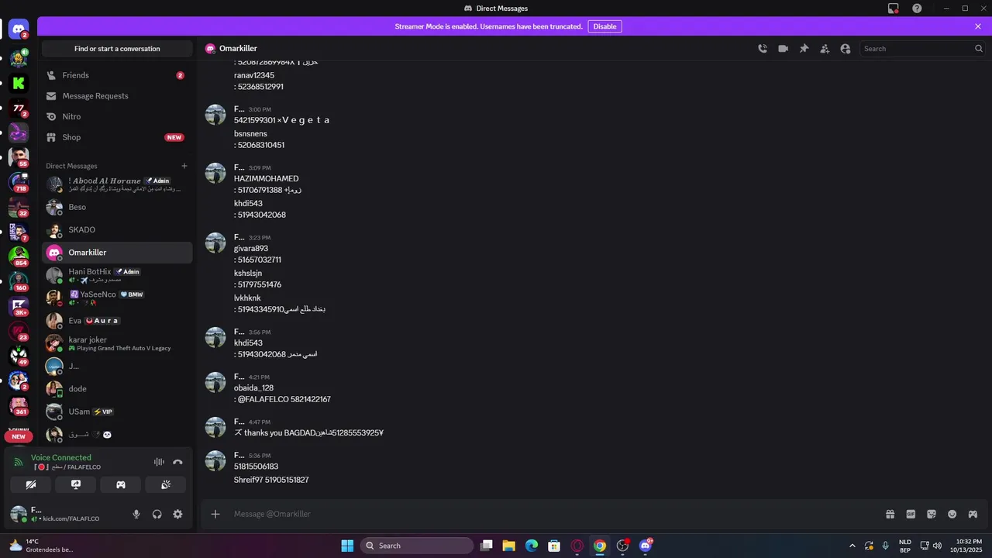This screenshot has height=558, width=992.
Task: Open the GIF picker
Action: pos(911,514)
